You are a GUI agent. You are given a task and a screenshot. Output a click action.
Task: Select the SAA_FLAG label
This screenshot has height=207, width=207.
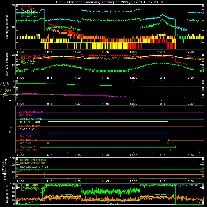pyautogui.click(x=25, y=136)
